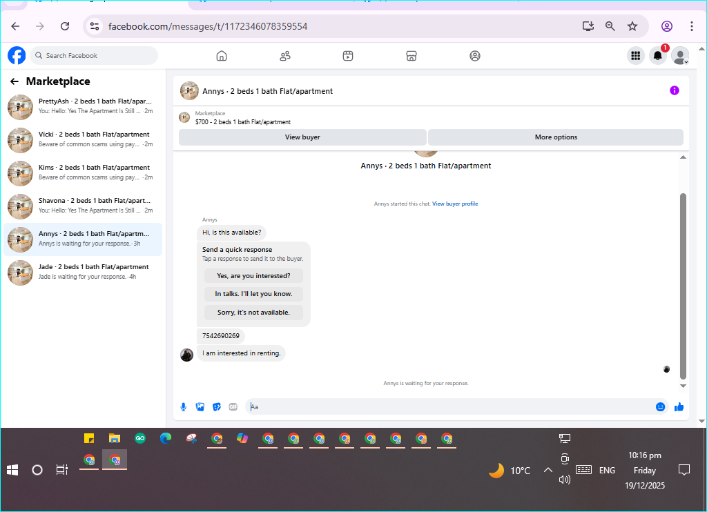Click the 7542690269 message bubble

(221, 336)
